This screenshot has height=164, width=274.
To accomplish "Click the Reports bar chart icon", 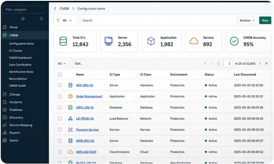I will tap(5, 133).
